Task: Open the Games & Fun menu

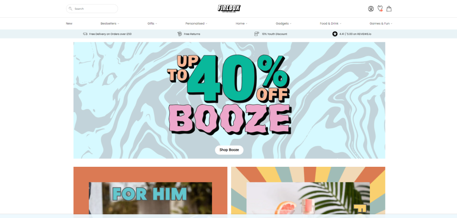Action: pyautogui.click(x=381, y=24)
